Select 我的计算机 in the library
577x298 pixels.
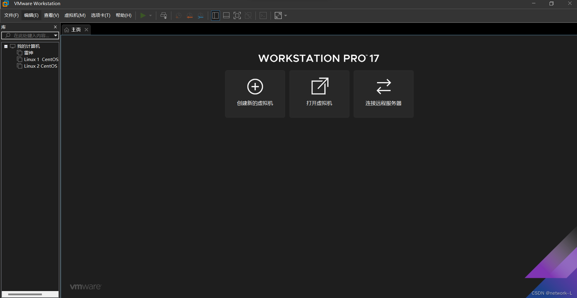tap(28, 46)
